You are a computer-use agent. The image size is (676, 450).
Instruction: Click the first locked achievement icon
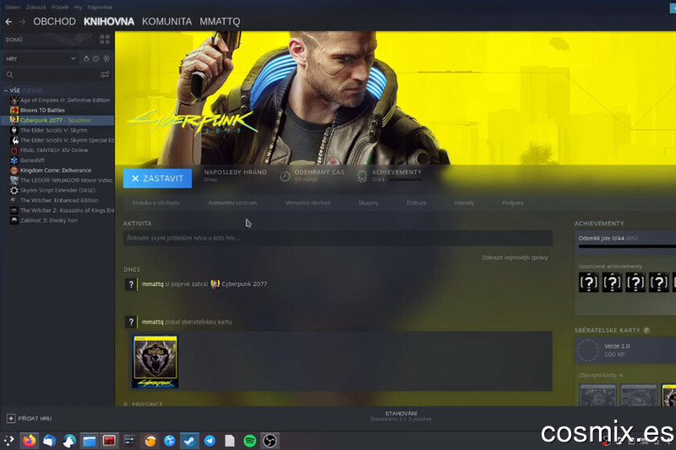(x=588, y=283)
